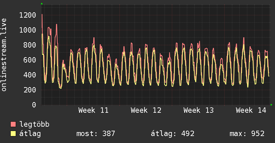Screen dimensions: 275x143
Task: Click the 0 y-axis value
Action: pyautogui.click(x=34, y=105)
